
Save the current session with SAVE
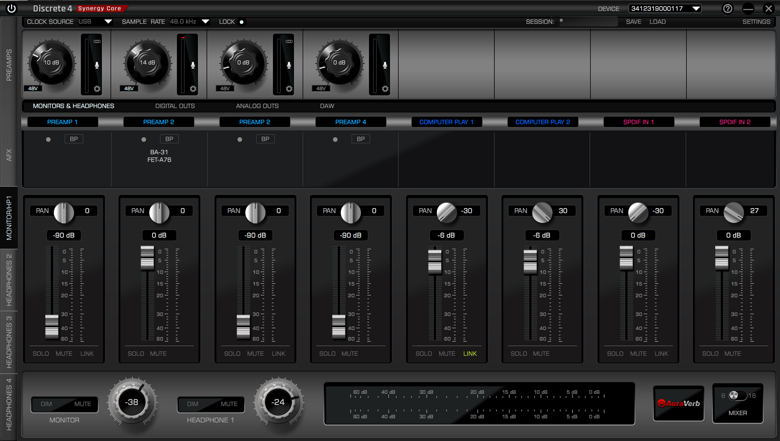633,22
